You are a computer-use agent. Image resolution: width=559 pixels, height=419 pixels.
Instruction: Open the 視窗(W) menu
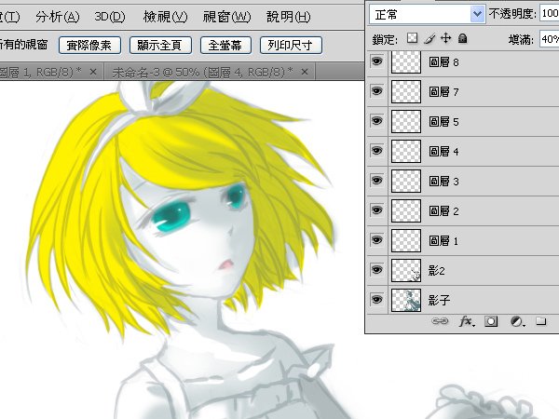coord(226,17)
